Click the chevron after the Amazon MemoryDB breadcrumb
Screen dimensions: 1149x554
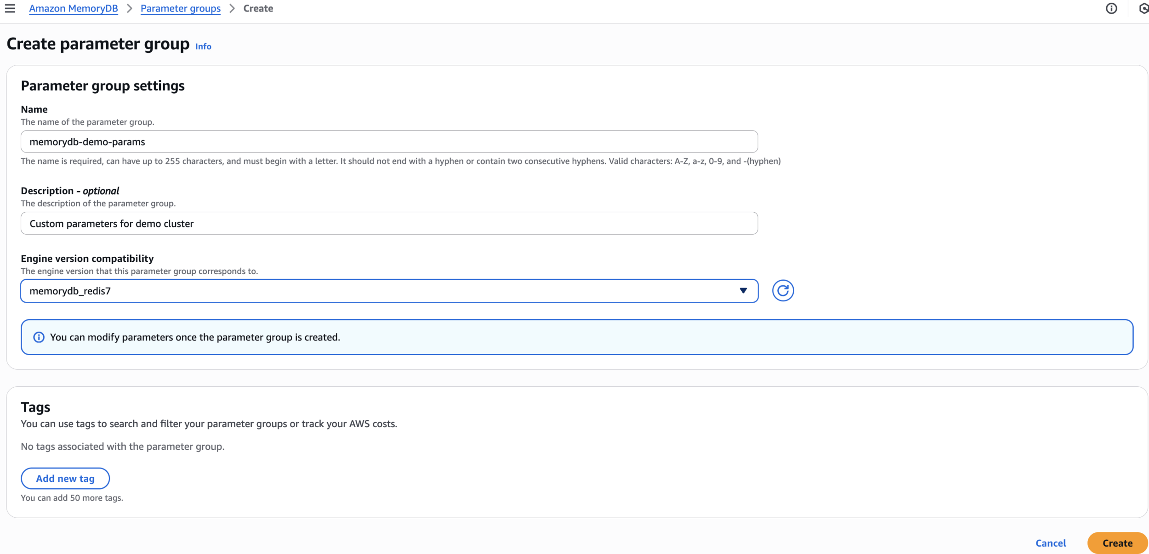click(130, 8)
